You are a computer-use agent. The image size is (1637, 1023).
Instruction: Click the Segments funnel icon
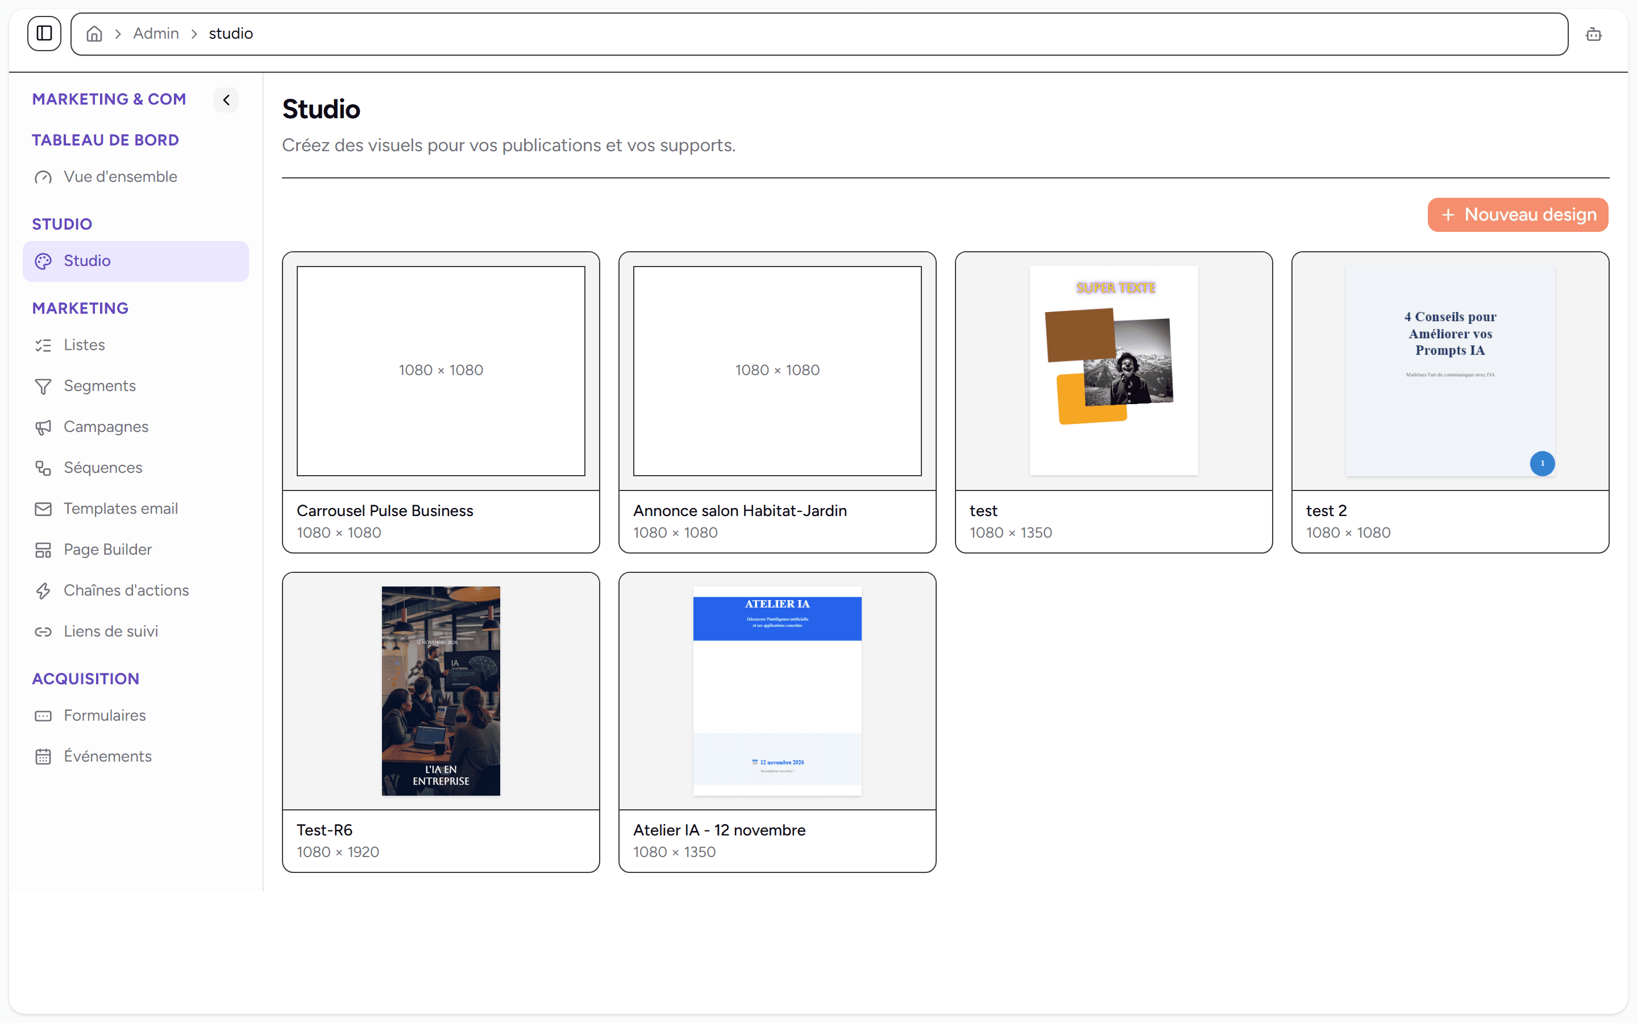pos(43,386)
